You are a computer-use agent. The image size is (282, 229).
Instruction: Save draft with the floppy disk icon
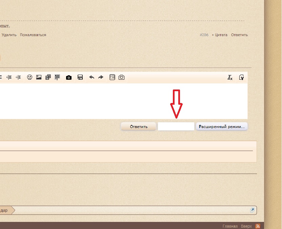click(80, 77)
